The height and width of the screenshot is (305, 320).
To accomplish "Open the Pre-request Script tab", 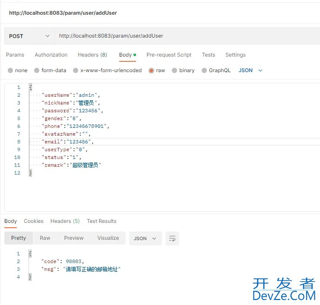I will click(169, 55).
